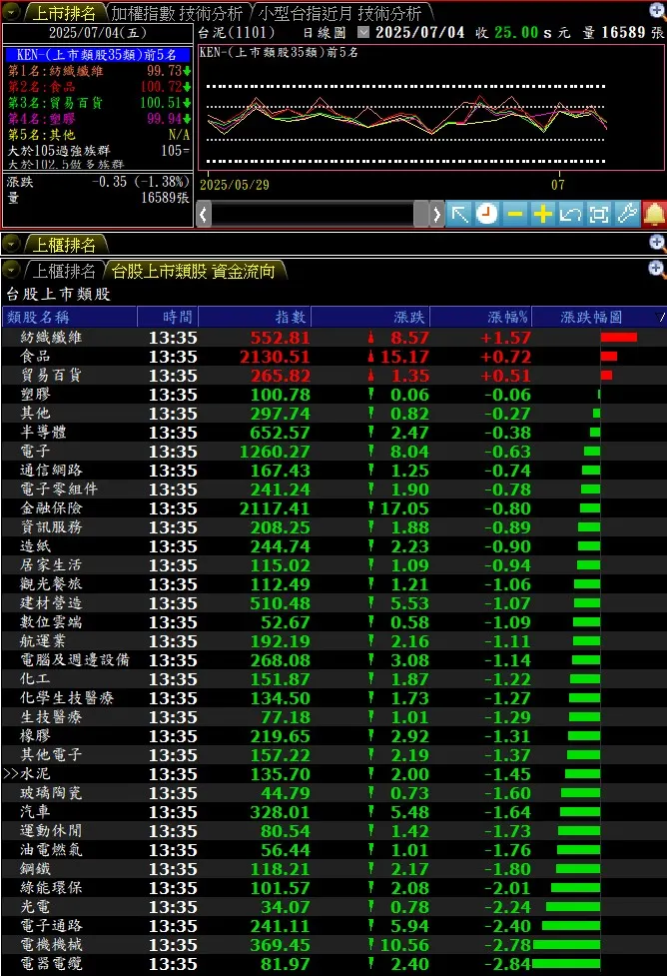Select the 綠能環保 sector row
The image size is (667, 976).
click(x=333, y=888)
